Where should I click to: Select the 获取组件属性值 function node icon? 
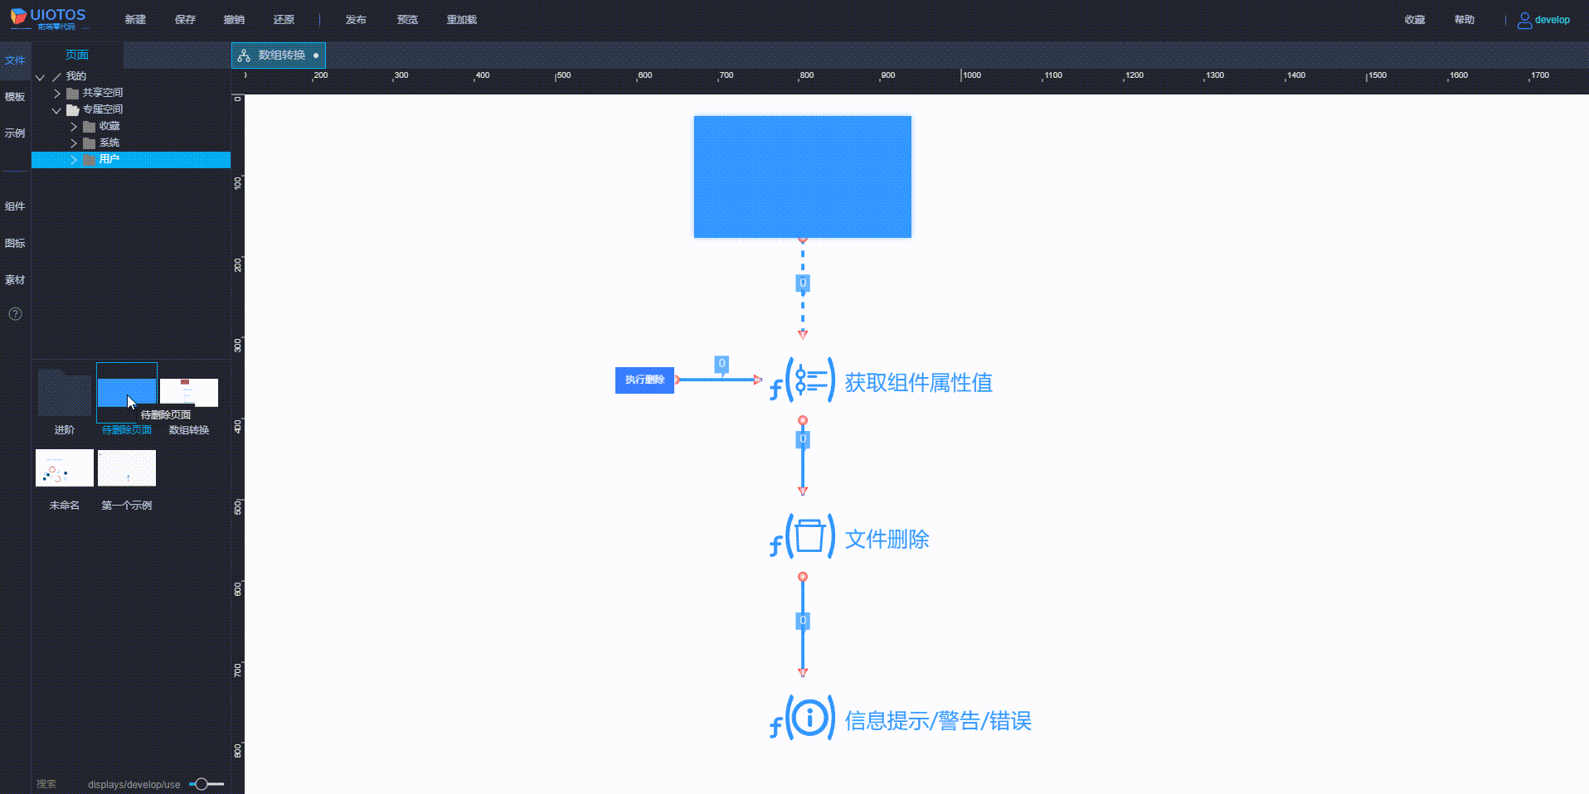coord(802,383)
